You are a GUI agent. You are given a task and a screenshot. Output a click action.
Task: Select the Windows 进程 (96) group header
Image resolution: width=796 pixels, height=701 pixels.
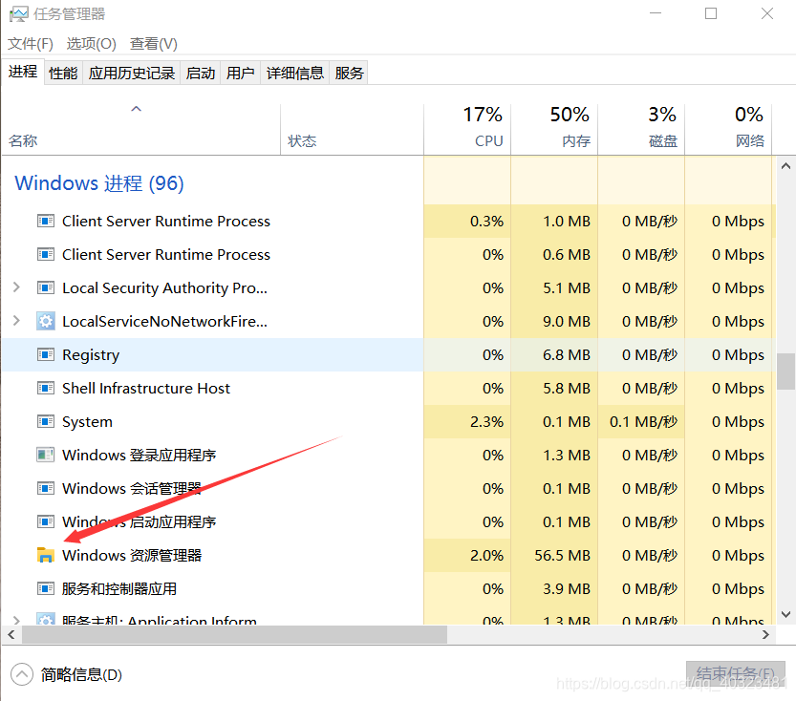click(99, 183)
